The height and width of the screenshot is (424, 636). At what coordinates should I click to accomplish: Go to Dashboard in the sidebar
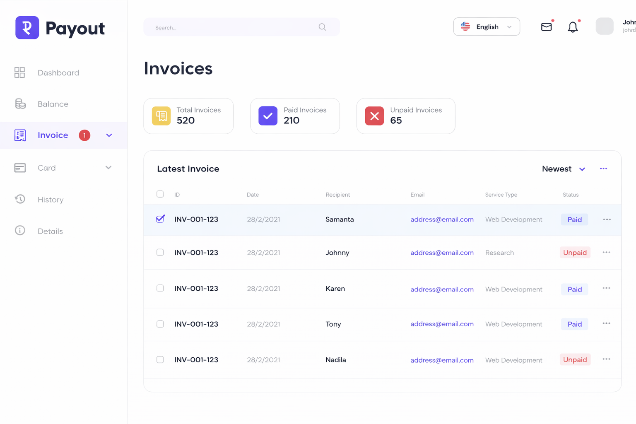58,73
